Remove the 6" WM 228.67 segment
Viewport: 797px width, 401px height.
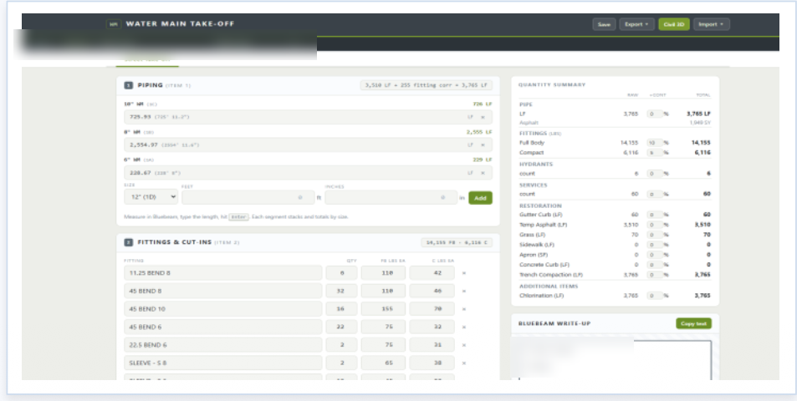coord(483,173)
